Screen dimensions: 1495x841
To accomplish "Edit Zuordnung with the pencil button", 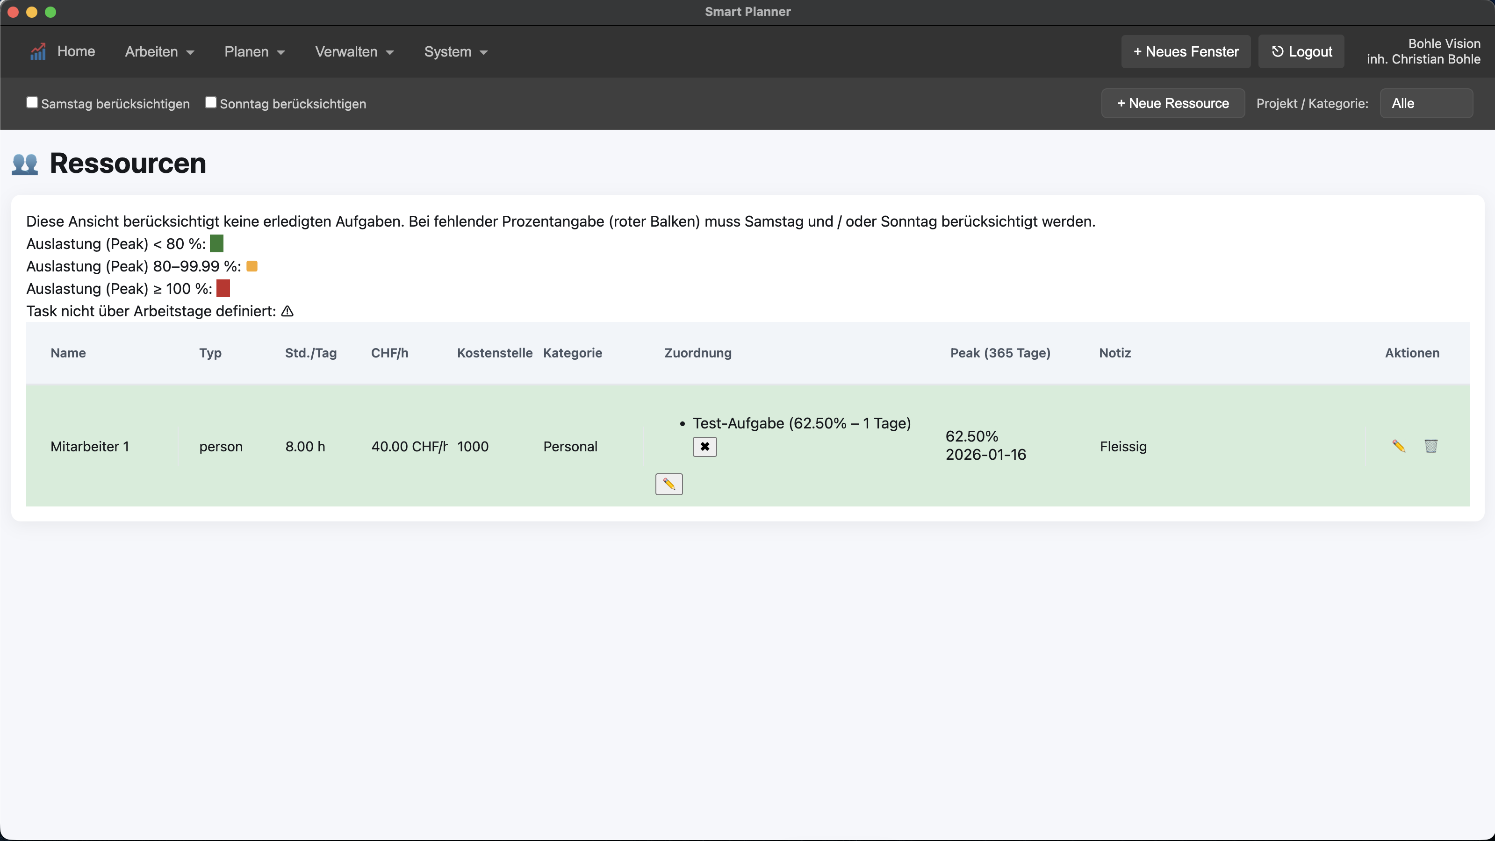I will 668,484.
